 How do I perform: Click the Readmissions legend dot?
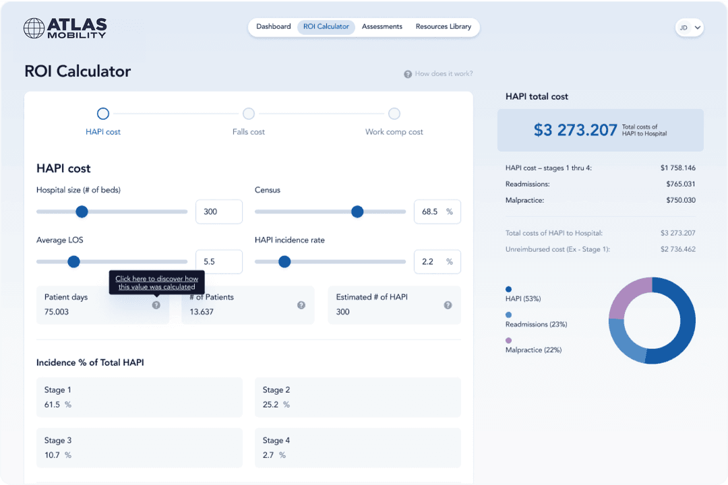tap(508, 315)
